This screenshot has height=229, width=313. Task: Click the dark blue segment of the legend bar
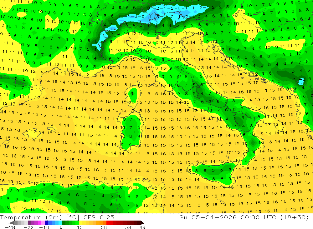click(46, 223)
